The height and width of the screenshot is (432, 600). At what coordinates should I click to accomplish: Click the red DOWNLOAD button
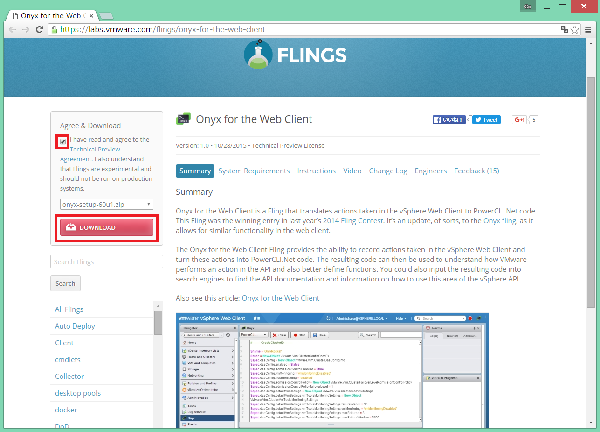[x=107, y=227]
